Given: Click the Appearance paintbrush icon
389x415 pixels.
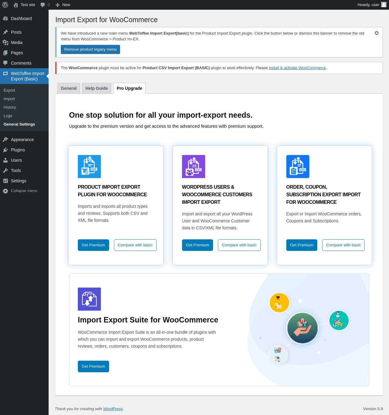Looking at the screenshot, I should click(x=5, y=140).
